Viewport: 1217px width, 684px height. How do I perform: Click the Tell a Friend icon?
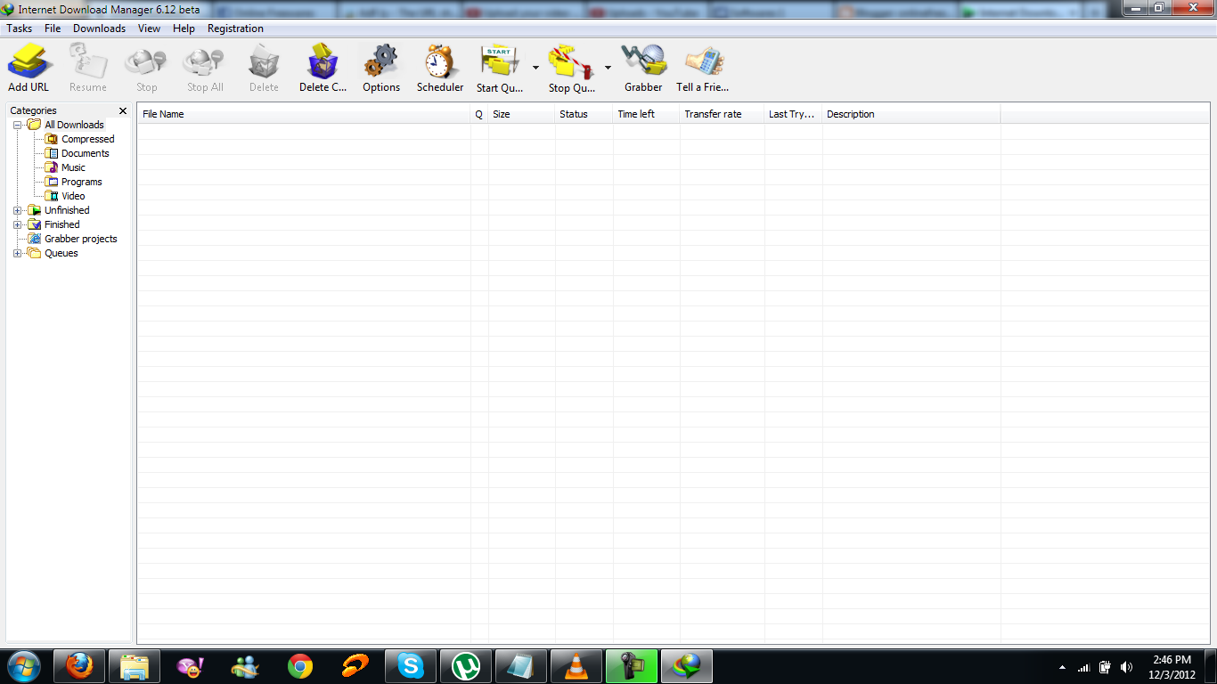coord(702,64)
